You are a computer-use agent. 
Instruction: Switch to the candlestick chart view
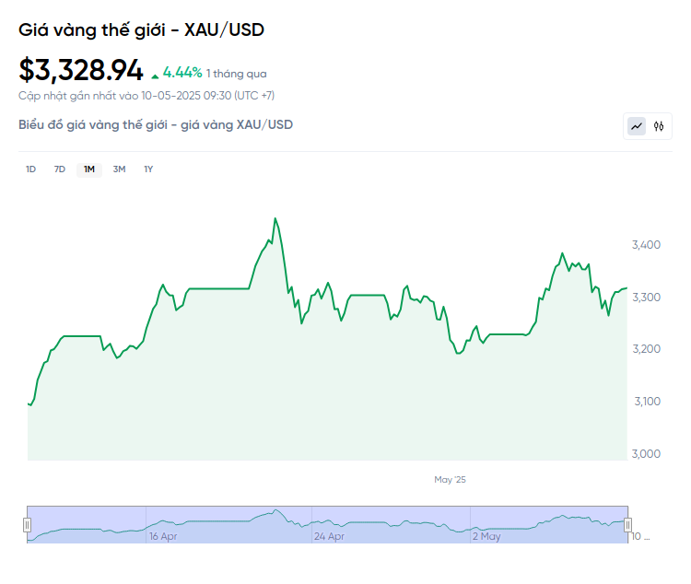click(659, 126)
